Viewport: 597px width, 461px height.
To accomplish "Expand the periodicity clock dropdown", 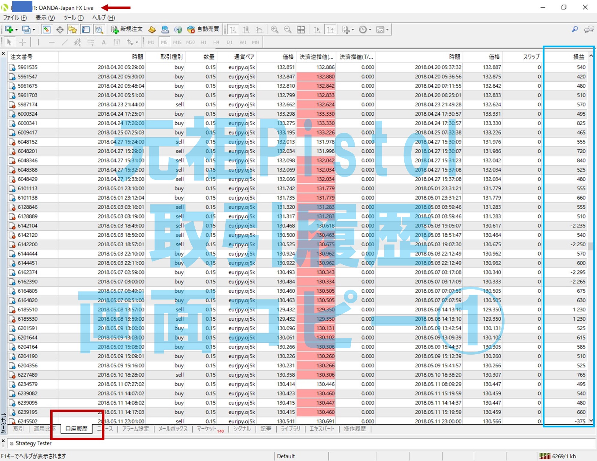I will click(x=370, y=30).
